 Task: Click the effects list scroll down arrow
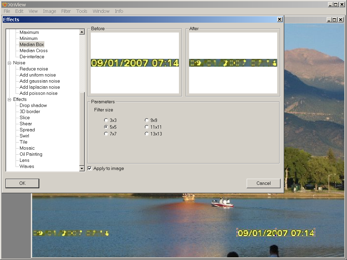click(x=82, y=169)
